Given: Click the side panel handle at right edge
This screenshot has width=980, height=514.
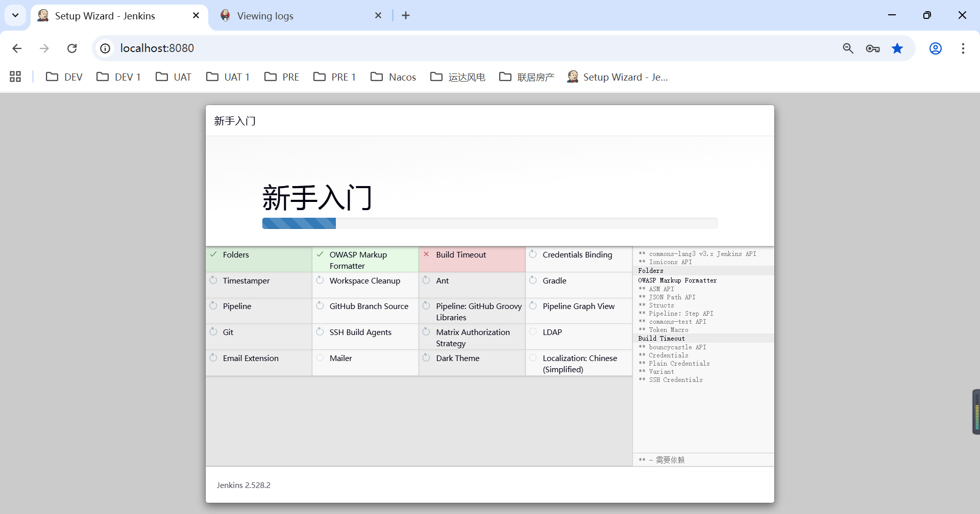Looking at the screenshot, I should (976, 412).
